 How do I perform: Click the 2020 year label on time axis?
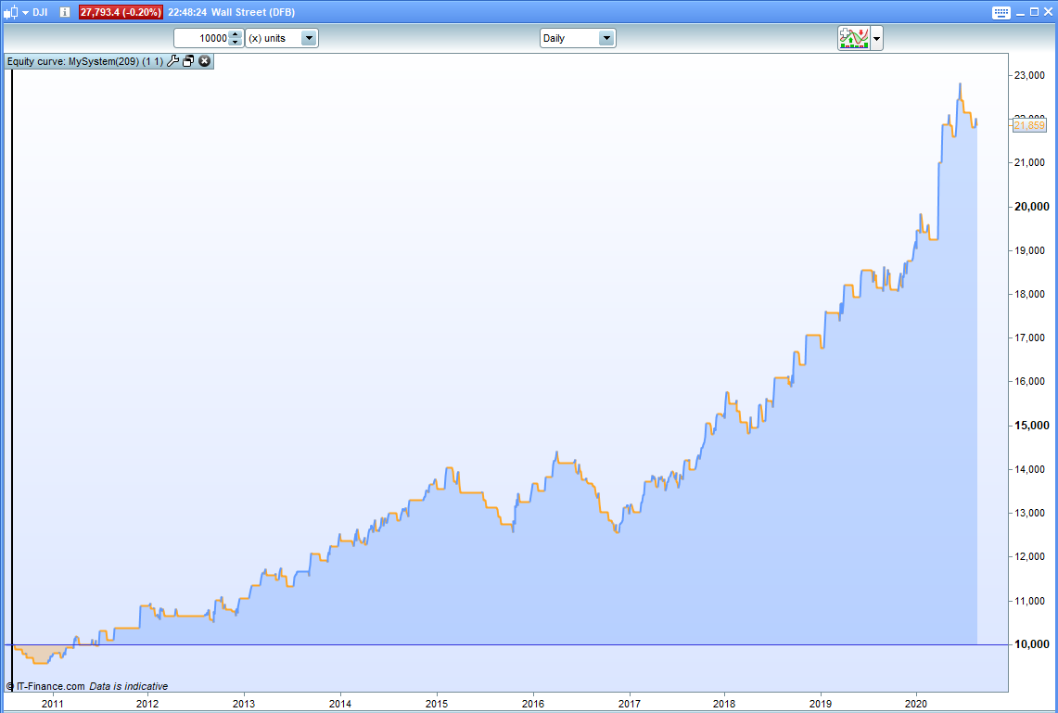click(915, 704)
